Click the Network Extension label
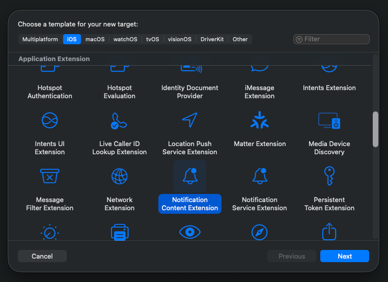 point(120,204)
